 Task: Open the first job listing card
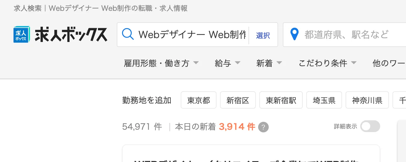coord(251,153)
